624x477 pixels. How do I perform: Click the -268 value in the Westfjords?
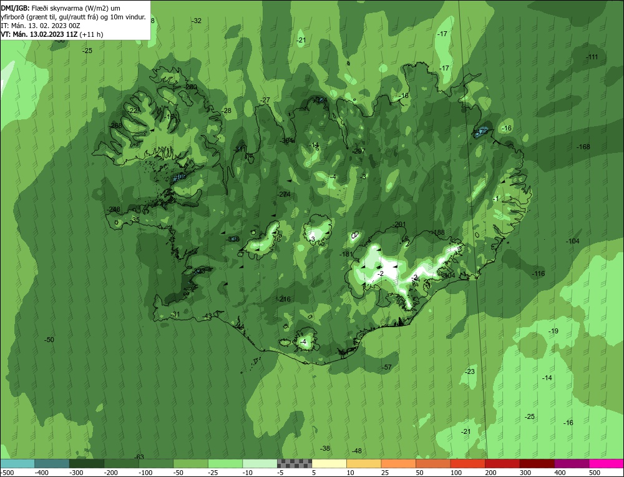[116, 125]
